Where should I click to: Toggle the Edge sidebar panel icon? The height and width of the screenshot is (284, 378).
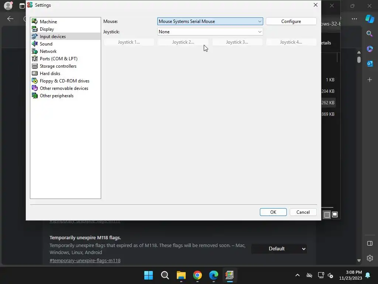tap(370, 243)
